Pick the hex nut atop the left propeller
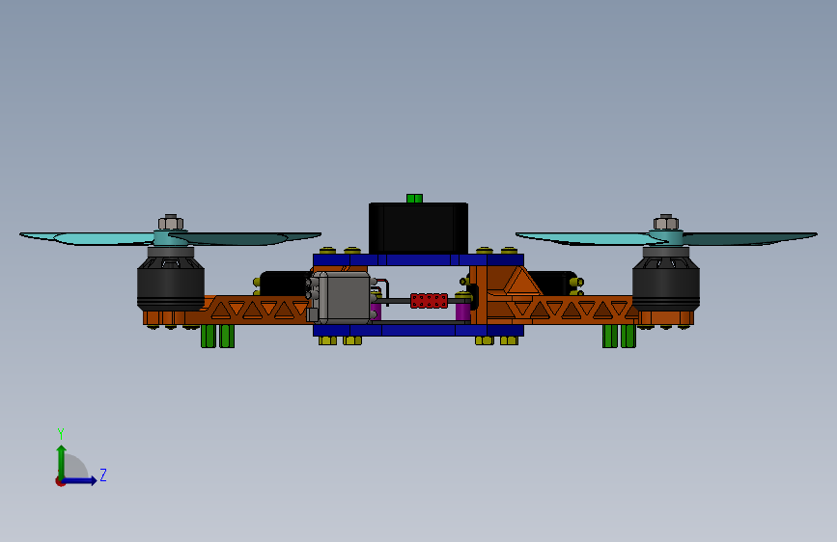The image size is (837, 542). coord(171,223)
